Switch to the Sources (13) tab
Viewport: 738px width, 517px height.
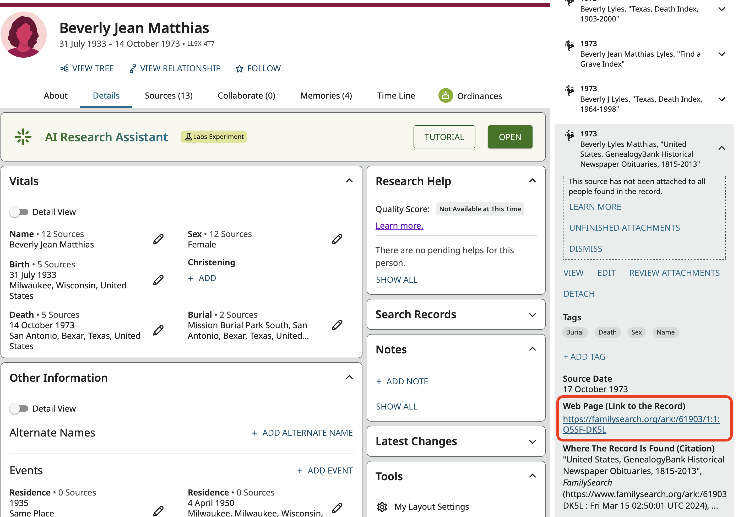(x=169, y=96)
